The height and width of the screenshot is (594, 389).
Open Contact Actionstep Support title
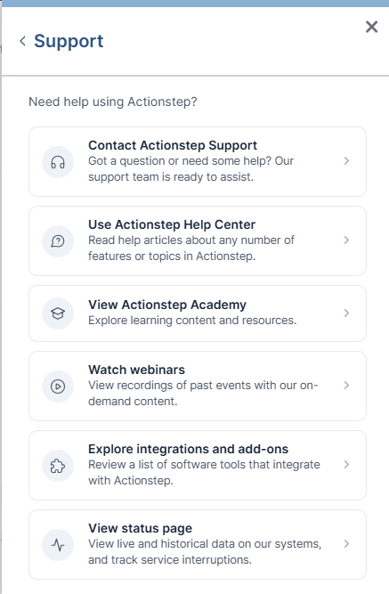[173, 145]
